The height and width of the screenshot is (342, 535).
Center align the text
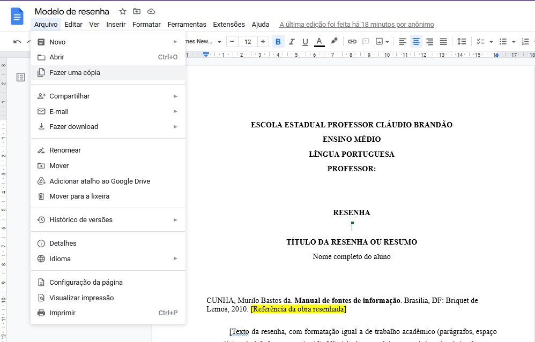(416, 42)
